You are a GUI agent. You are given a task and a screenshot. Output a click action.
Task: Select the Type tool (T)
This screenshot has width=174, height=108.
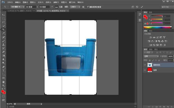[3, 71]
